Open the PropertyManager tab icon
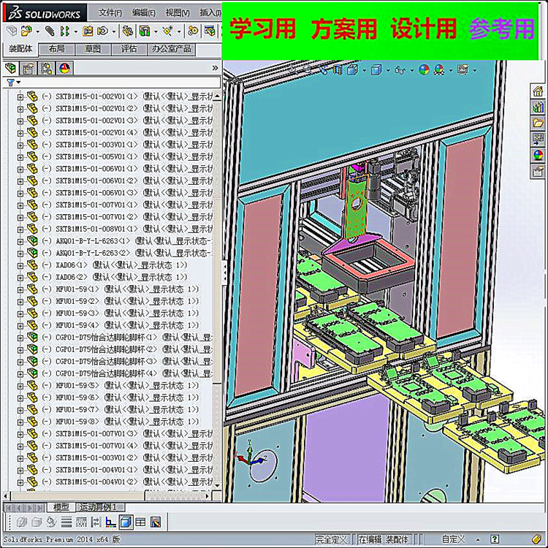Viewport: 548px width, 548px height. pos(28,68)
